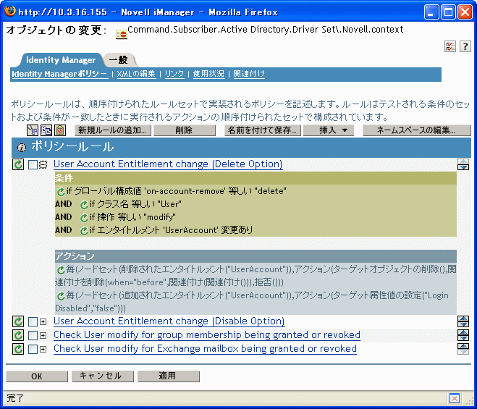Screen dimensions: 477x409
Task: Click the 新規ルールの追加... button
Action: (113, 130)
